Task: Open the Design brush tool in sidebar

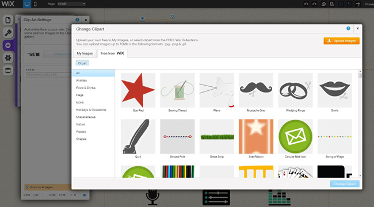Action: [x=8, y=33]
